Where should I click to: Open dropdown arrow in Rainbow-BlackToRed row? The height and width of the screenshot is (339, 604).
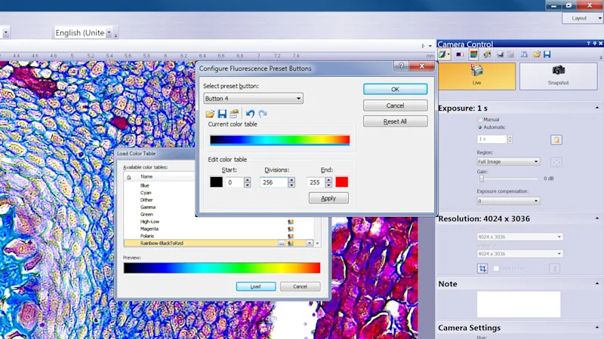[310, 243]
